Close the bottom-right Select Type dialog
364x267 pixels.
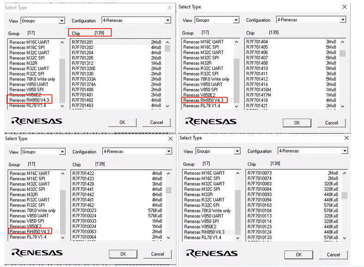tap(346, 138)
